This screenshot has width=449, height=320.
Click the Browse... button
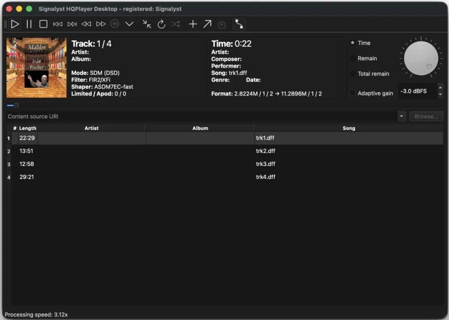(x=426, y=116)
